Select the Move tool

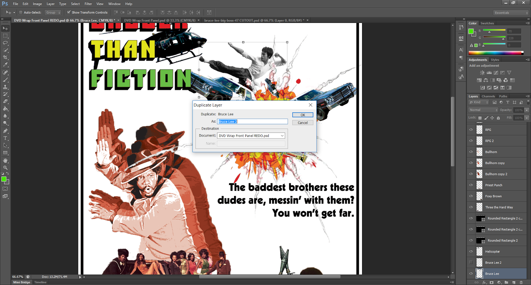click(x=5, y=29)
